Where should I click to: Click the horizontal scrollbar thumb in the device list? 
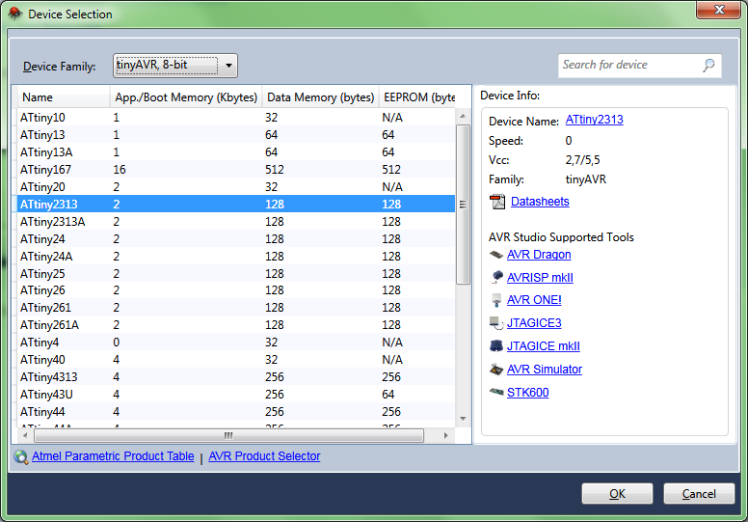point(228,435)
